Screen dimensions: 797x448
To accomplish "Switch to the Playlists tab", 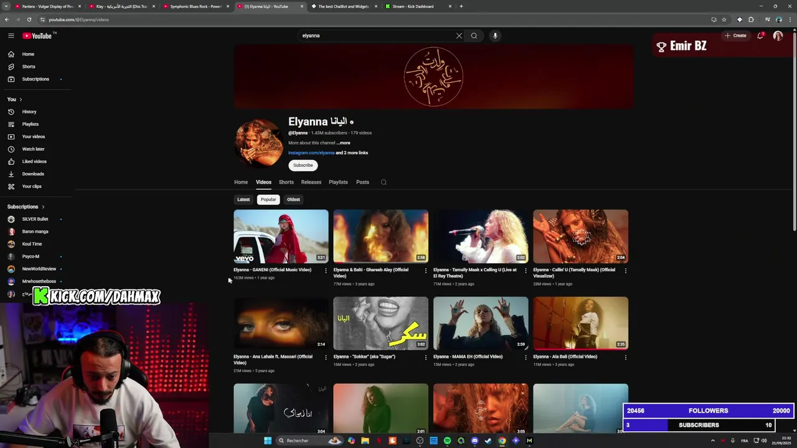I will click(x=338, y=182).
